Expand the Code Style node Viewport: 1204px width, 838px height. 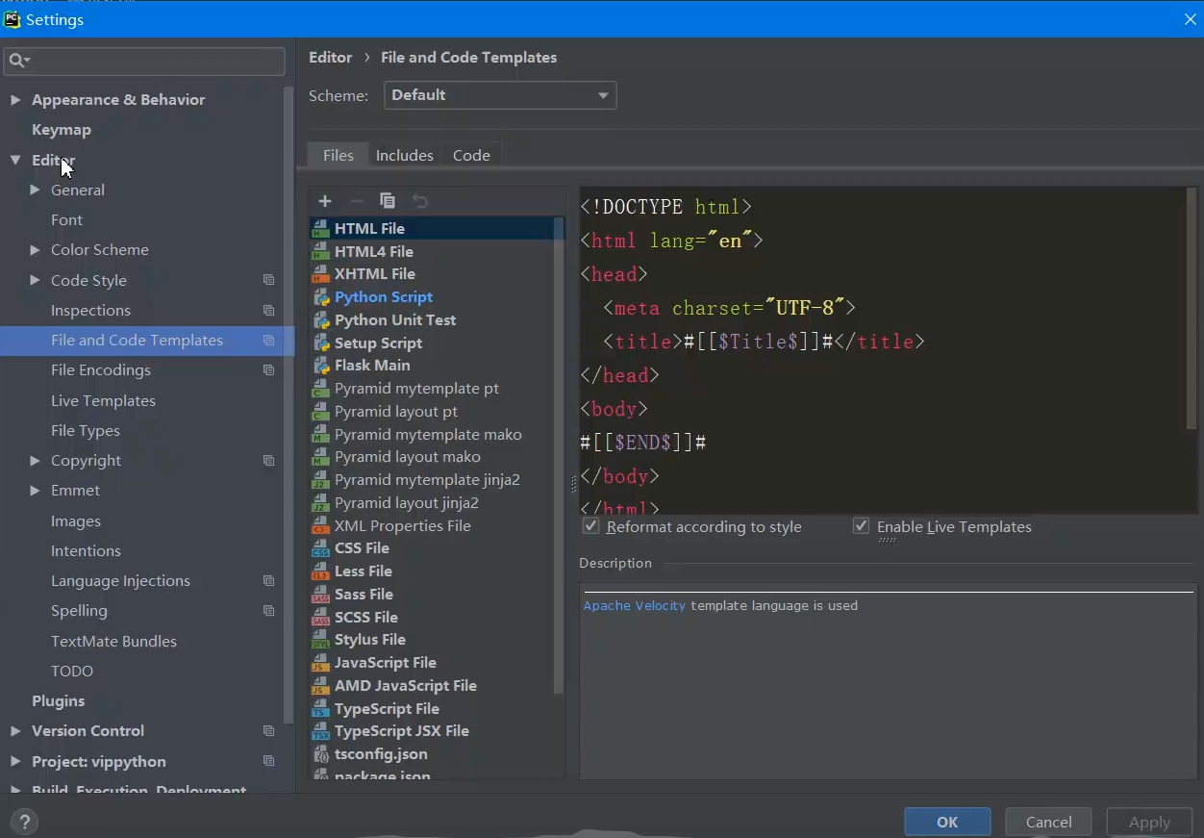[x=35, y=280]
